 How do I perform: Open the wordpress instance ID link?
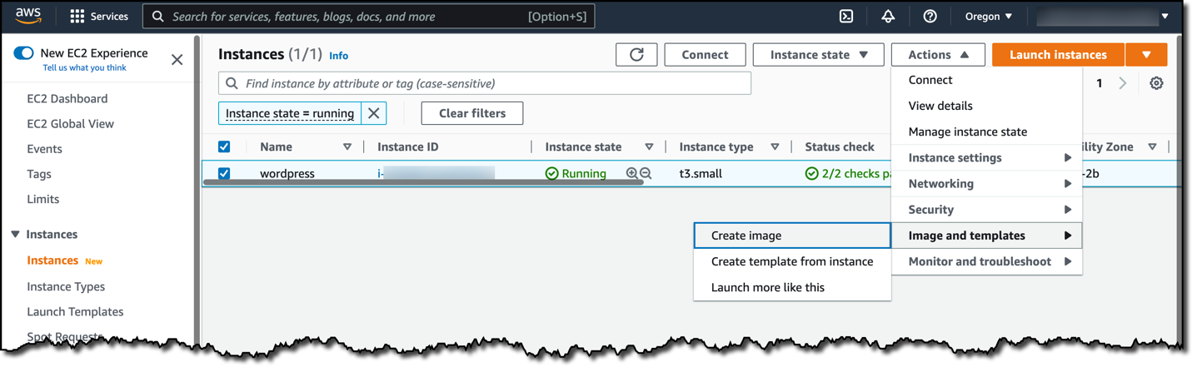[436, 174]
